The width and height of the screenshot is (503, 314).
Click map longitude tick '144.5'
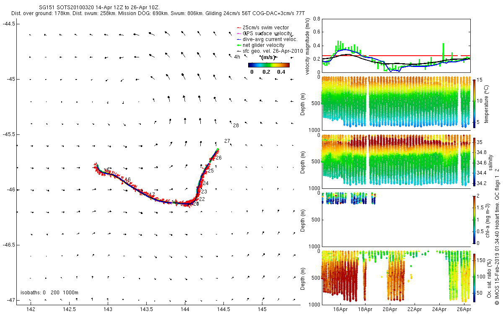[223, 309]
